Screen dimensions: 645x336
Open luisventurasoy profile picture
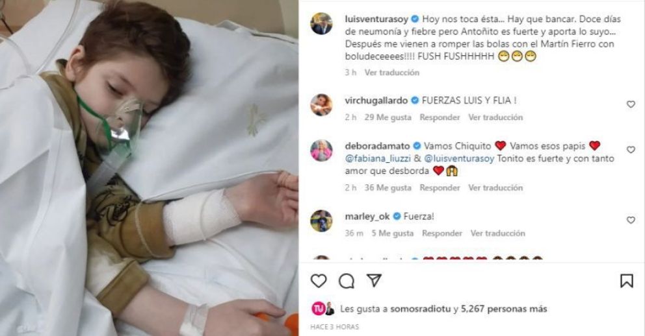coord(321,23)
